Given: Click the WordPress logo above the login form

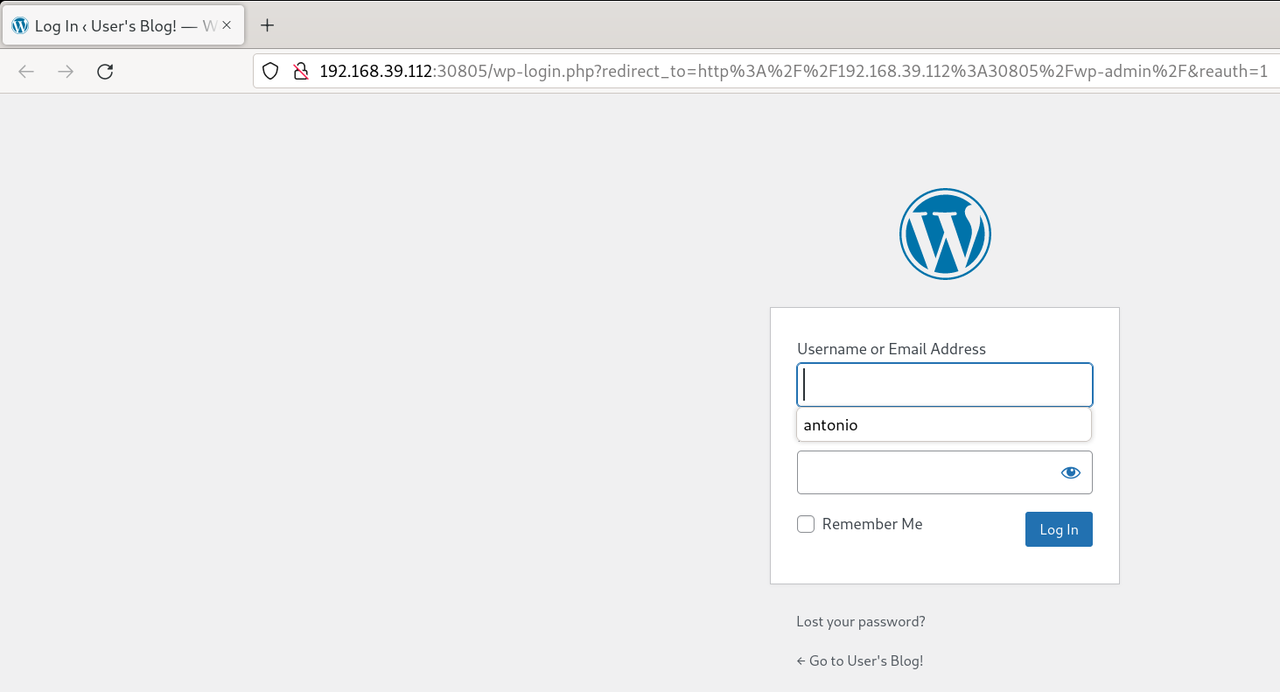Looking at the screenshot, I should click(x=945, y=234).
